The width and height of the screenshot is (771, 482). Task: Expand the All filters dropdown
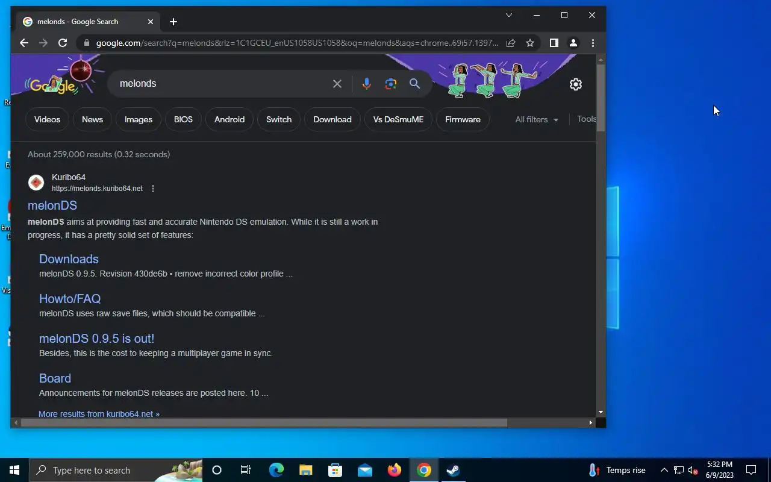[x=537, y=119]
